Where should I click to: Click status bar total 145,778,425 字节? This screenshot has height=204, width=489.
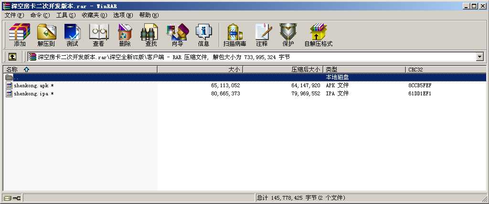coord(301,198)
